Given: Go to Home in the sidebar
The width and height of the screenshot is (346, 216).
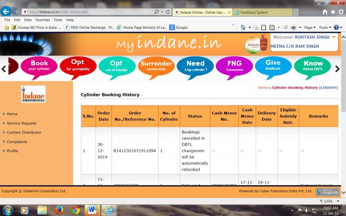Looking at the screenshot, I should click(12, 114).
